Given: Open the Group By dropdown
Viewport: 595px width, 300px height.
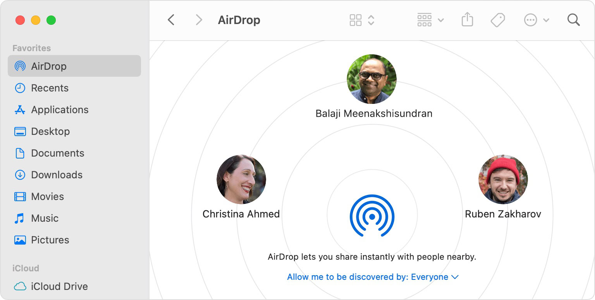Looking at the screenshot, I should click(x=430, y=20).
